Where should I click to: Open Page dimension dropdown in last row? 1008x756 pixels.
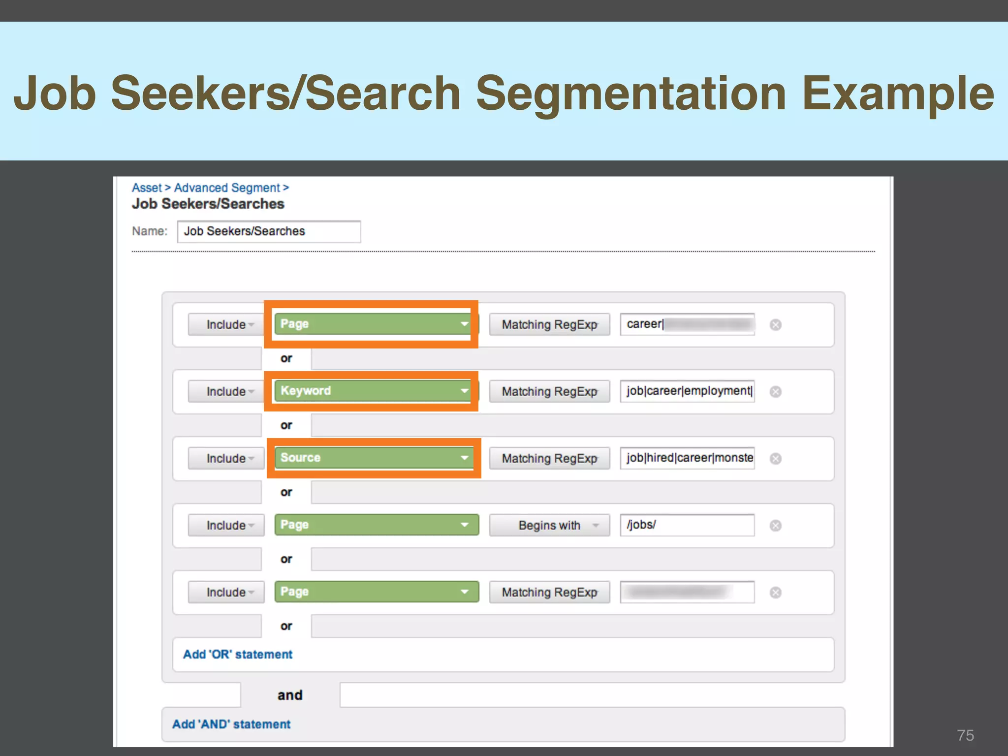377,592
